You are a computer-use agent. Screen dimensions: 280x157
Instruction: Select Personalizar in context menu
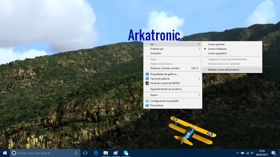click(173, 105)
